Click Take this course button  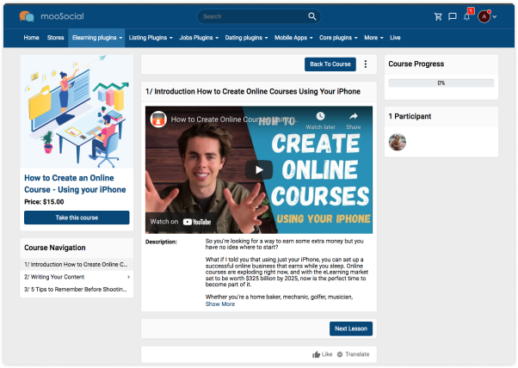click(x=77, y=218)
